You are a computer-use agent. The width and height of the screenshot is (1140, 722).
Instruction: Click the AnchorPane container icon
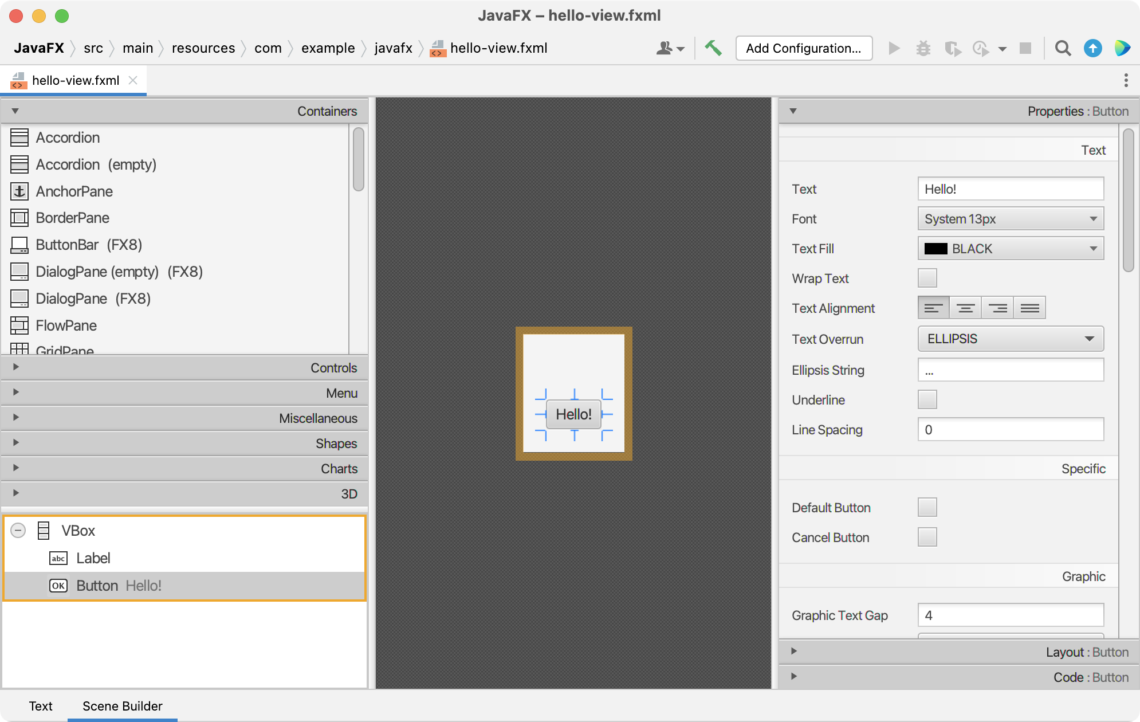19,190
